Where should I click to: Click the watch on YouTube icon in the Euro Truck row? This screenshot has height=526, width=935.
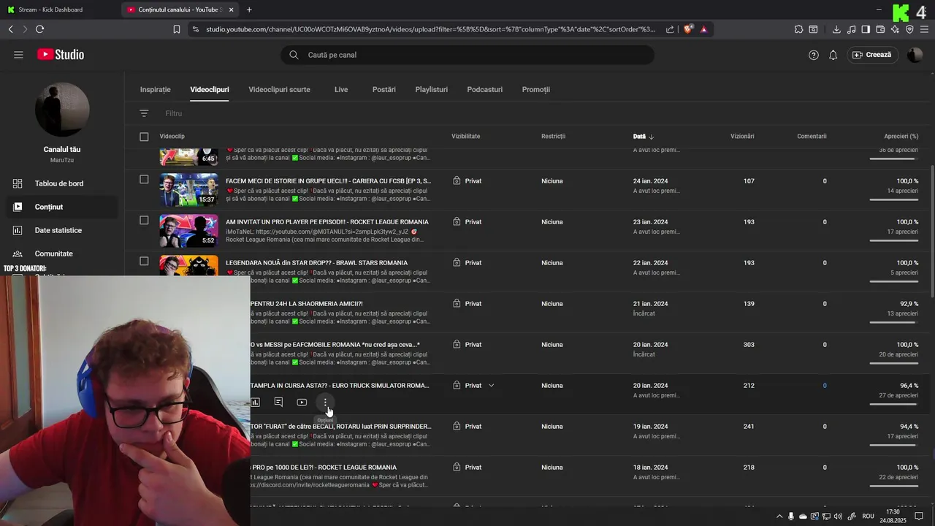point(302,402)
